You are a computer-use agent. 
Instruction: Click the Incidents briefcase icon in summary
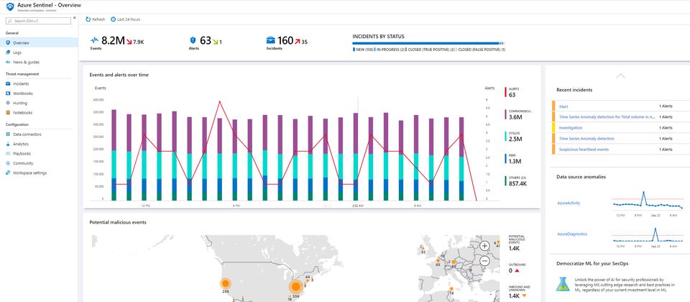click(271, 40)
